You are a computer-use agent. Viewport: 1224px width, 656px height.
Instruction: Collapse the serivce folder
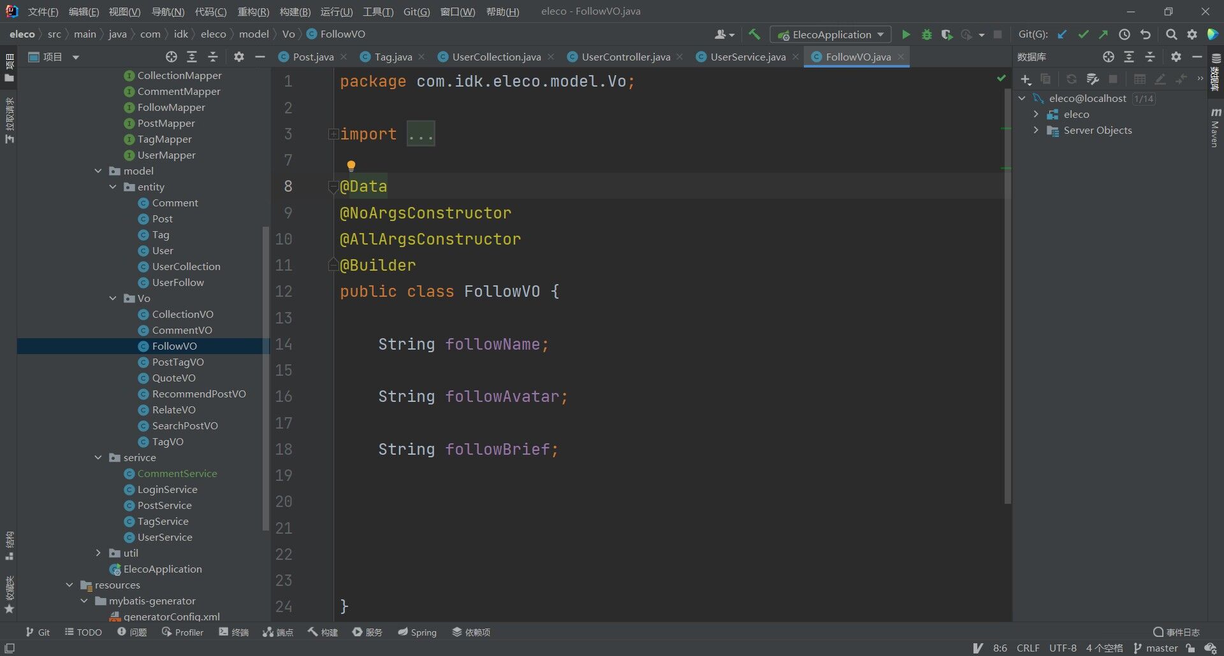98,457
